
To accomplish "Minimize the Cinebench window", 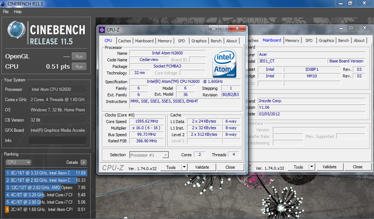I will [x=341, y=3].
